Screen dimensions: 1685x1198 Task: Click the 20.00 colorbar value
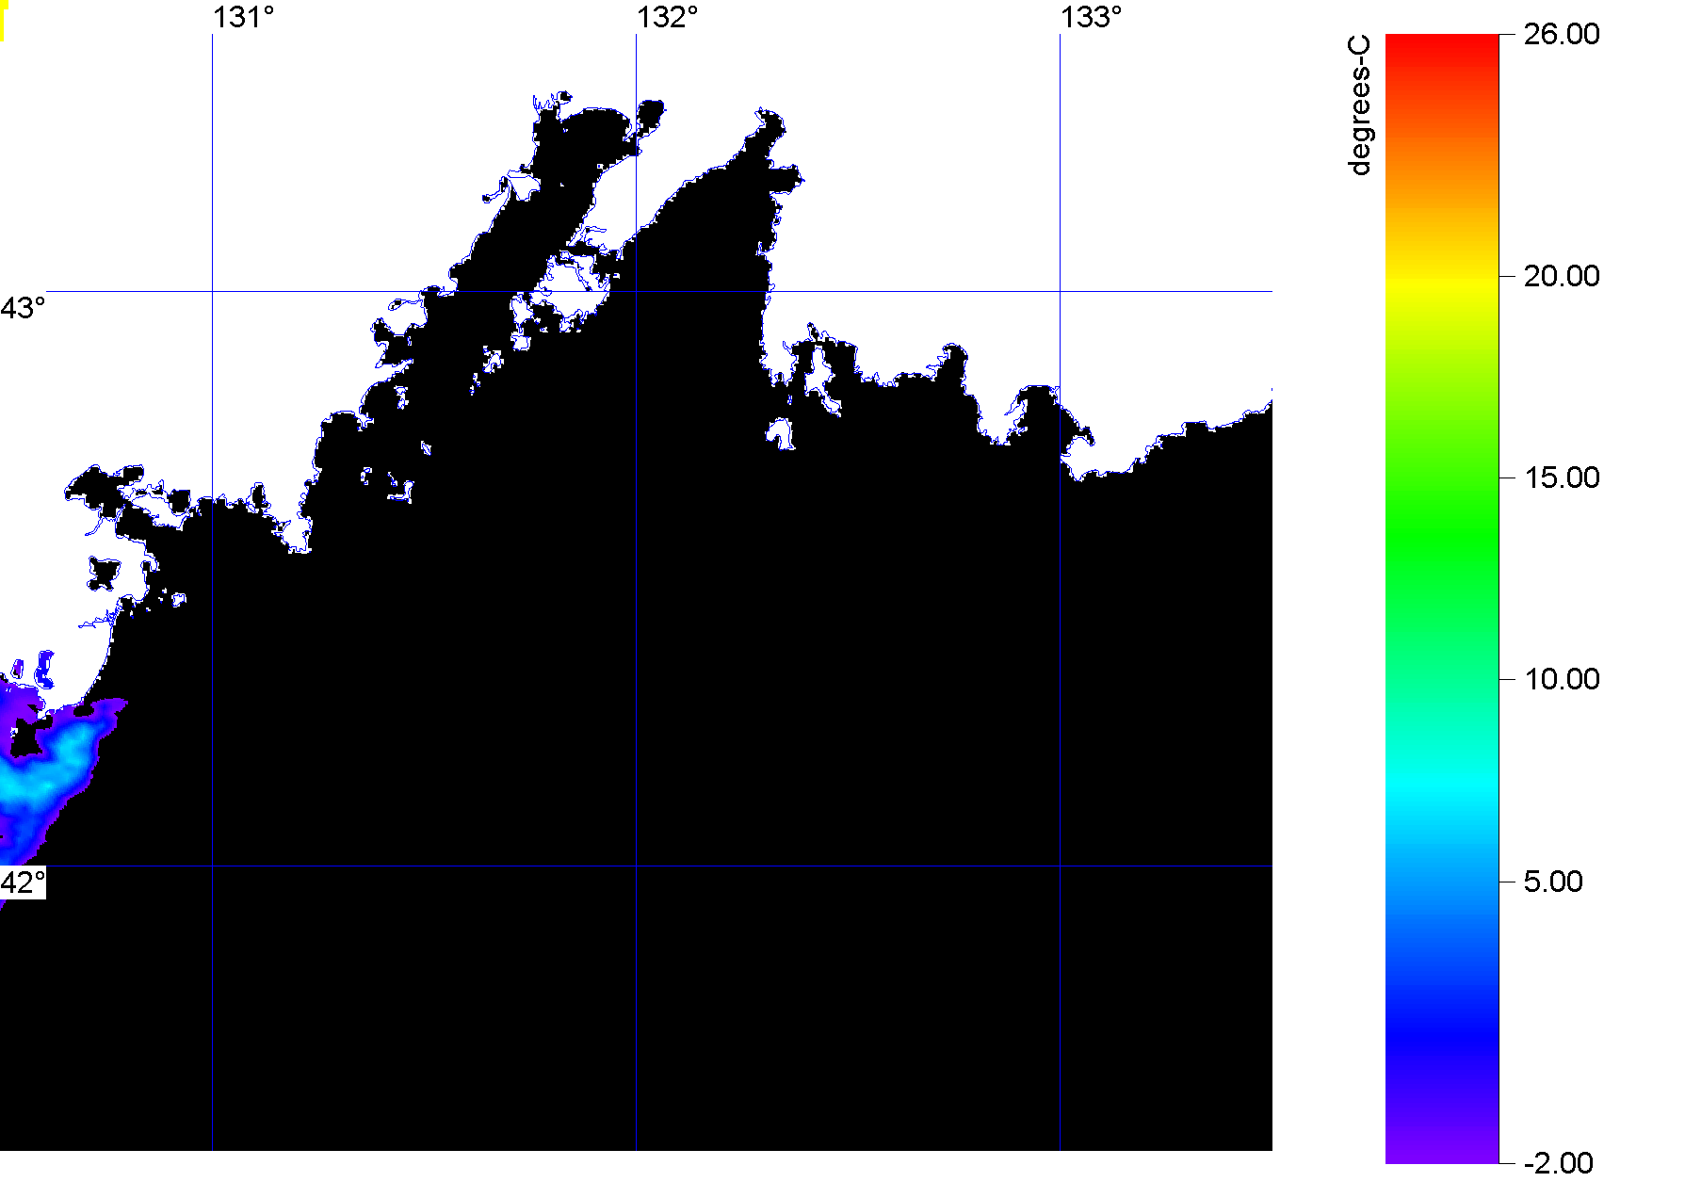click(x=1562, y=276)
